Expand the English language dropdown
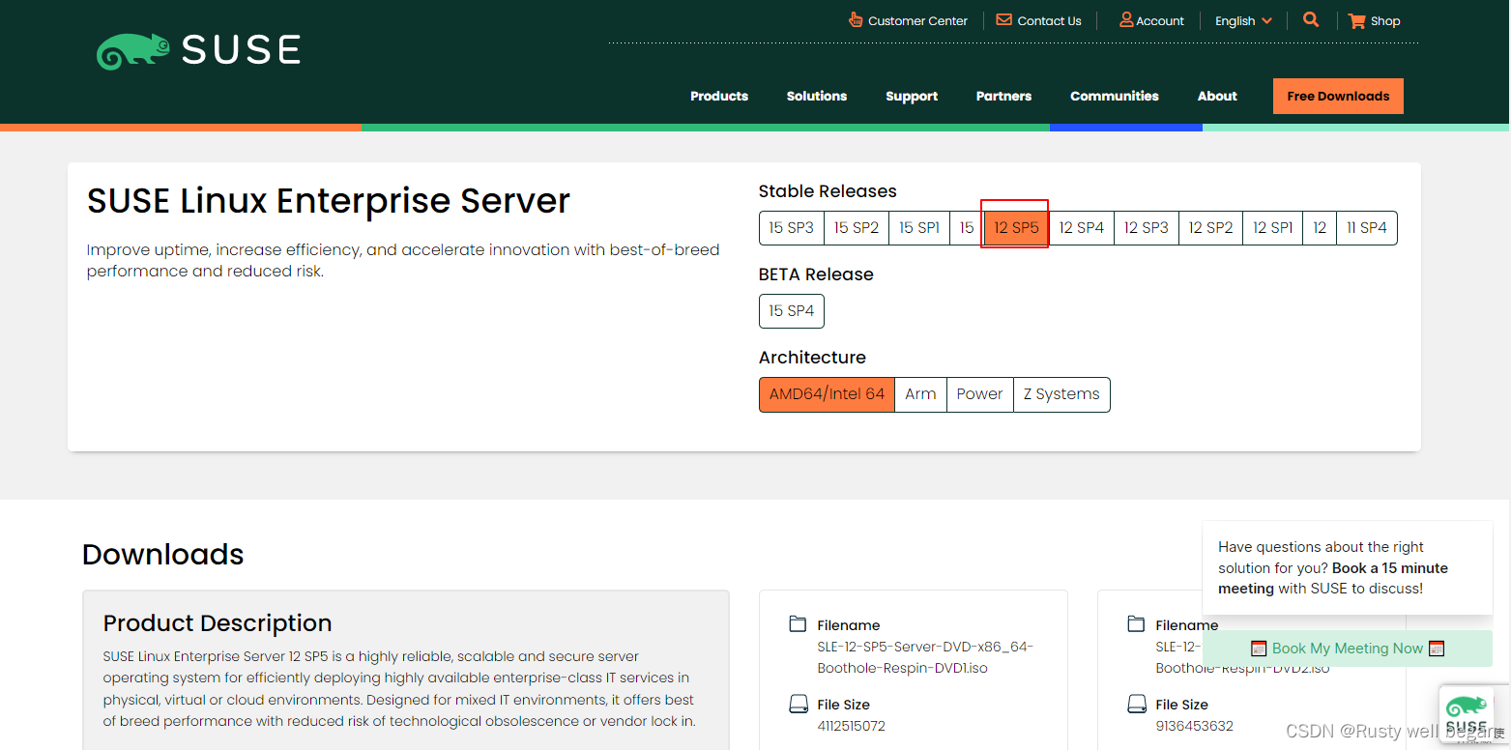1511x750 pixels. (x=1243, y=20)
